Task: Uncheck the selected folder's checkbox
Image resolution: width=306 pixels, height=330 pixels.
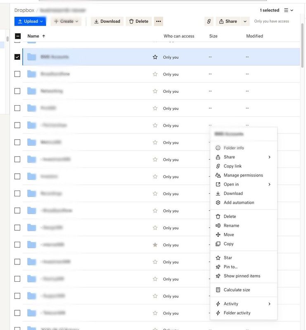Action: coord(17,57)
